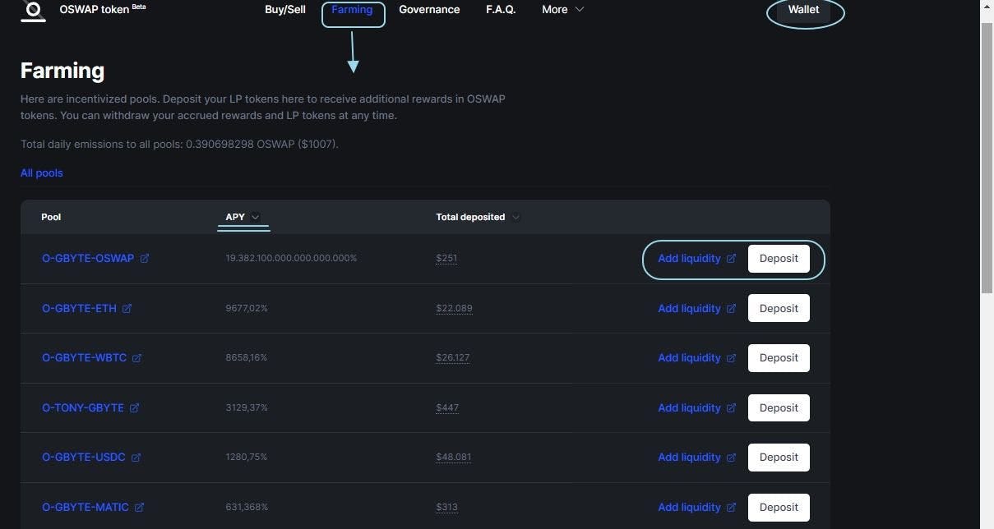994x529 pixels.
Task: Open the Wallet button
Action: click(x=804, y=10)
